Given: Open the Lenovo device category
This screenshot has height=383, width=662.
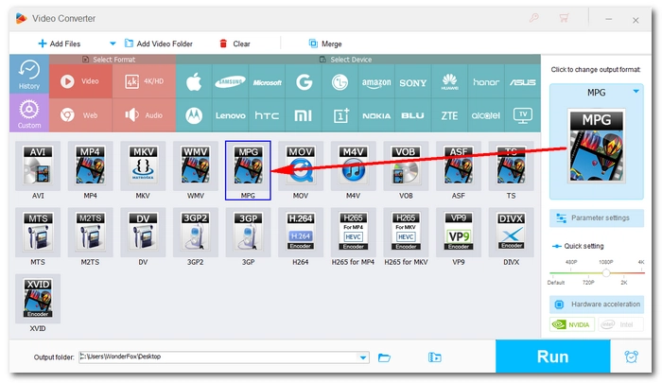Looking at the screenshot, I should tap(230, 115).
